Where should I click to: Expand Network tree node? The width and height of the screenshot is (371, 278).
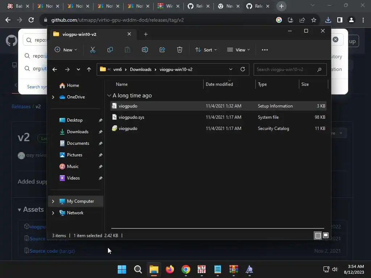53,213
